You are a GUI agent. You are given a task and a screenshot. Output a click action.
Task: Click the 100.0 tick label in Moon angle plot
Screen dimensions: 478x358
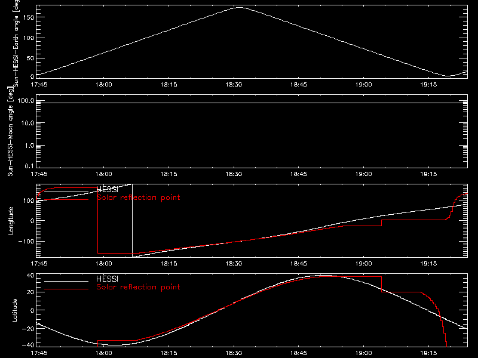click(26, 100)
